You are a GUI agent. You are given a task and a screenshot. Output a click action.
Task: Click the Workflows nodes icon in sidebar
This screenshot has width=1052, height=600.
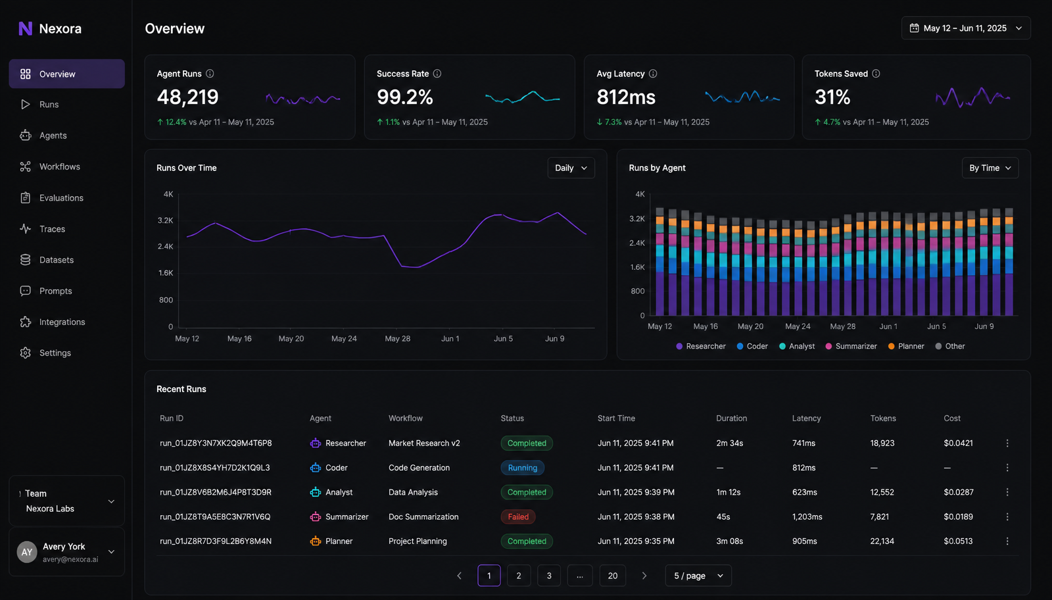(x=26, y=166)
